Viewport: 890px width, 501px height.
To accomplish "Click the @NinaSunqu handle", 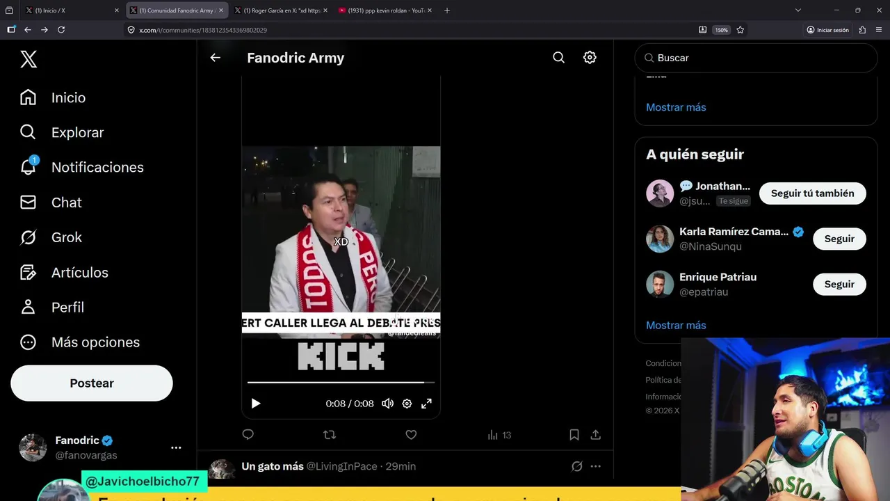I will click(x=711, y=246).
